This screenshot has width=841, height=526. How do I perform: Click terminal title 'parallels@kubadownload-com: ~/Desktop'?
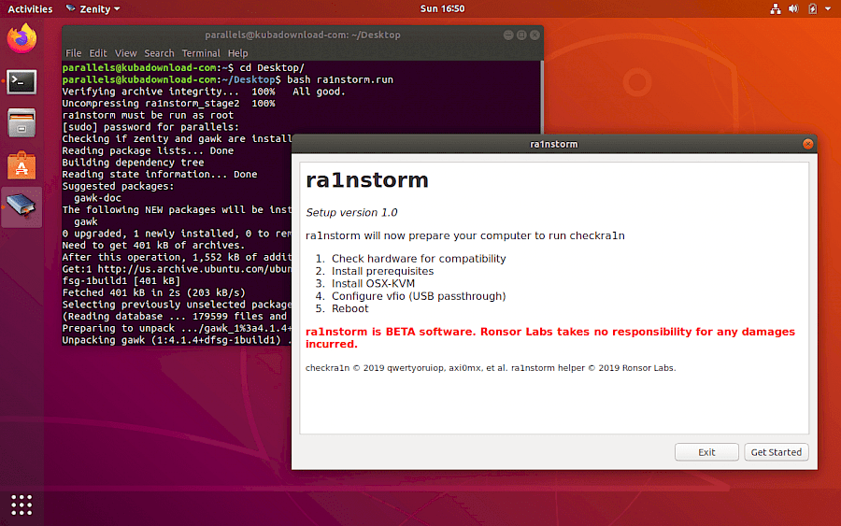(x=303, y=35)
